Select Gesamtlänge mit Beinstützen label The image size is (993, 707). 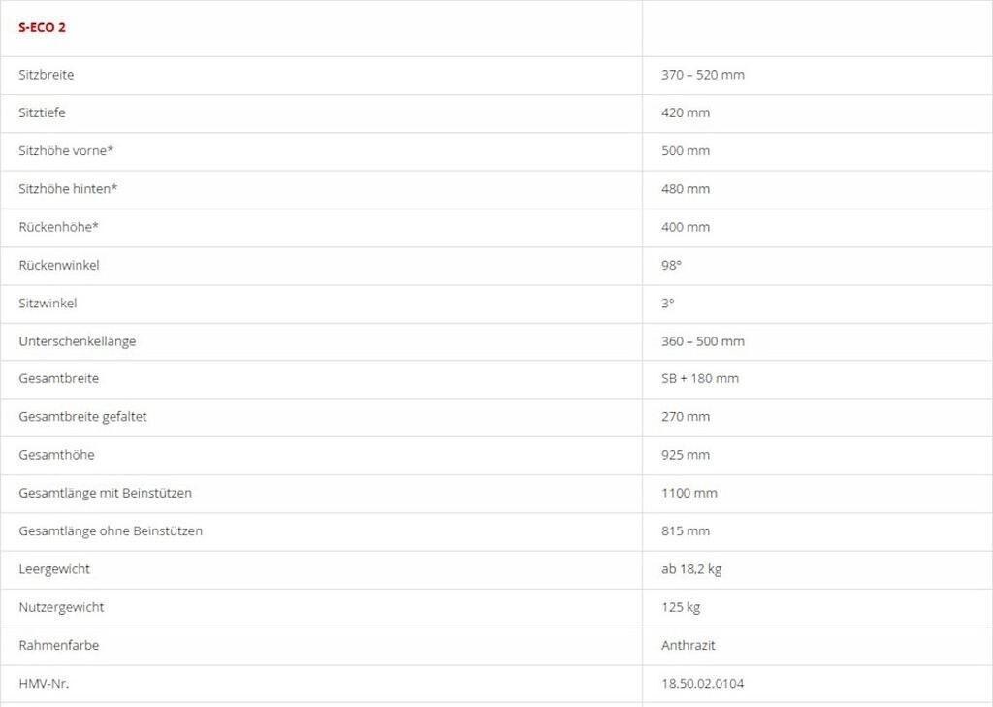pyautogui.click(x=106, y=493)
